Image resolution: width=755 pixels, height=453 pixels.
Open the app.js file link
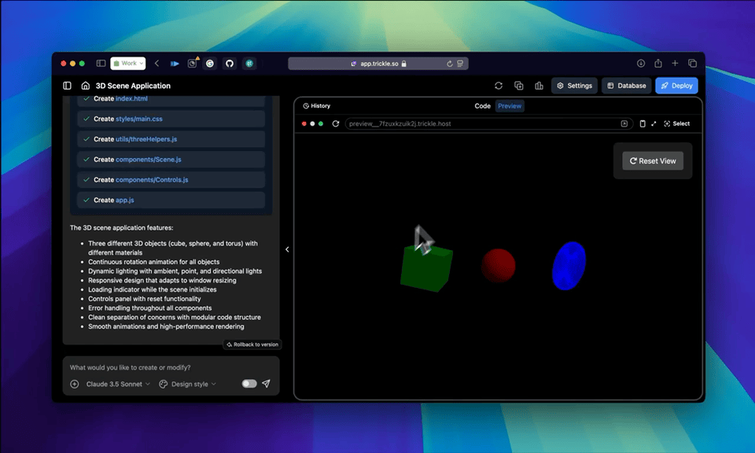point(125,200)
